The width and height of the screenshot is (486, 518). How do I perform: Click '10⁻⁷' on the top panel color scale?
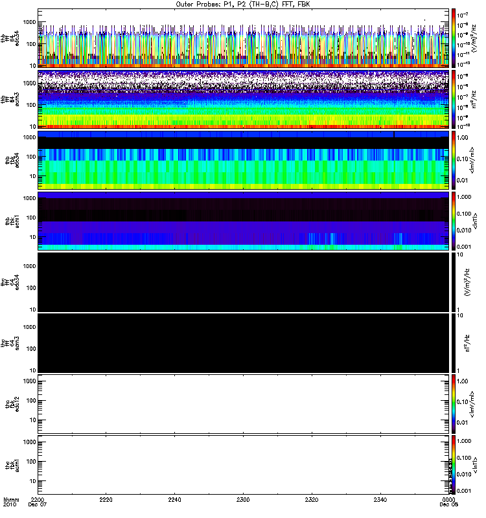click(462, 15)
